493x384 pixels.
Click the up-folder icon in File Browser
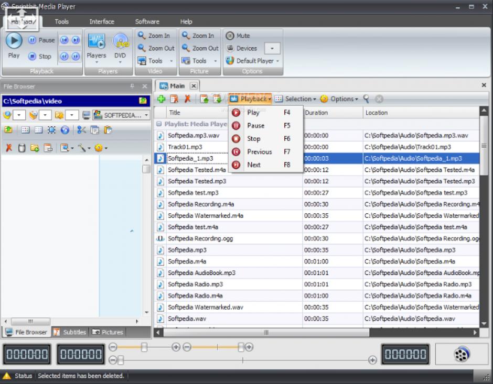click(8, 130)
